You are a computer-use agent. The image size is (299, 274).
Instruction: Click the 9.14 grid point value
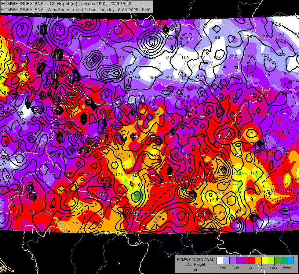pyautogui.click(x=184, y=38)
